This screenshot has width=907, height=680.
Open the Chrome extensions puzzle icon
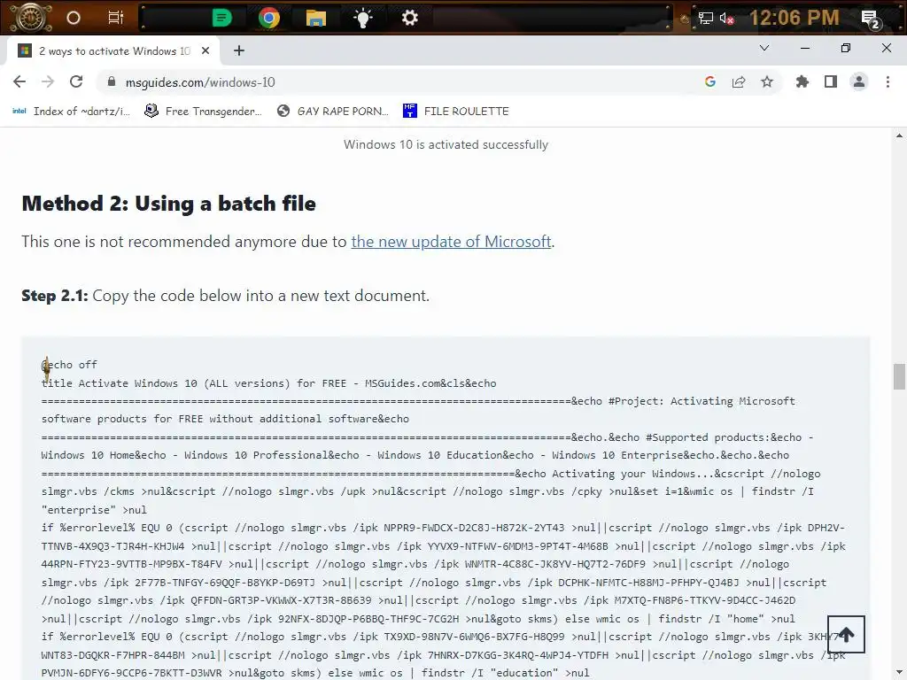click(802, 81)
